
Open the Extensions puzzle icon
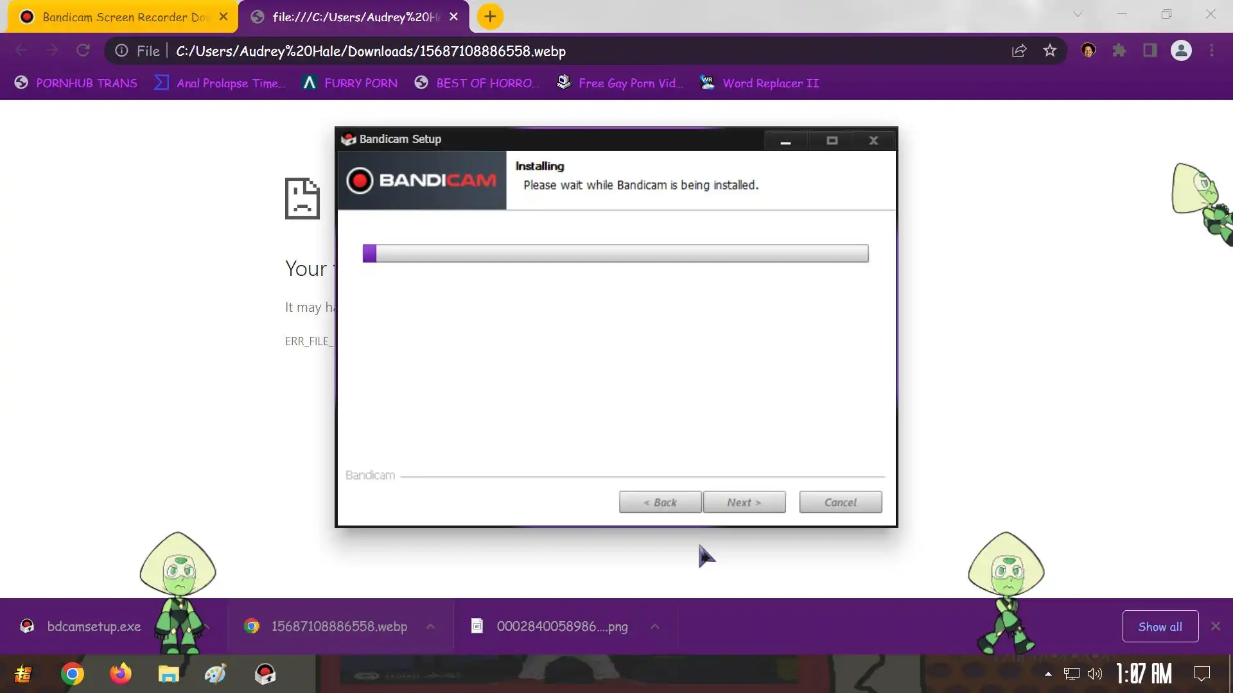click(1119, 51)
